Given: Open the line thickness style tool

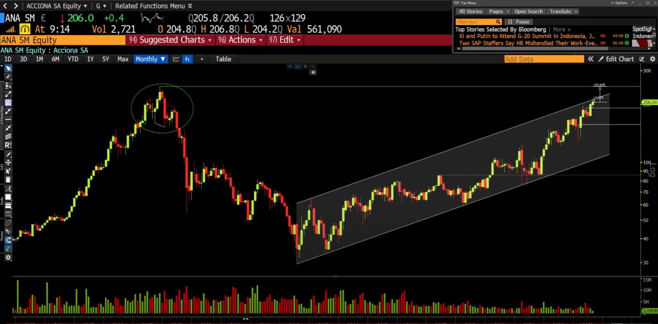Looking at the screenshot, I should 8,206.
